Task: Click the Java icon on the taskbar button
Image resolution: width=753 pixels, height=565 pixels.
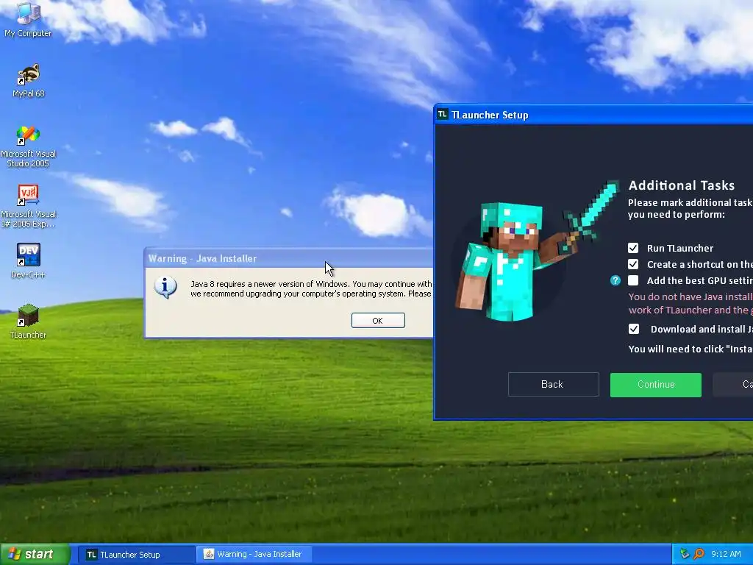Action: [208, 554]
